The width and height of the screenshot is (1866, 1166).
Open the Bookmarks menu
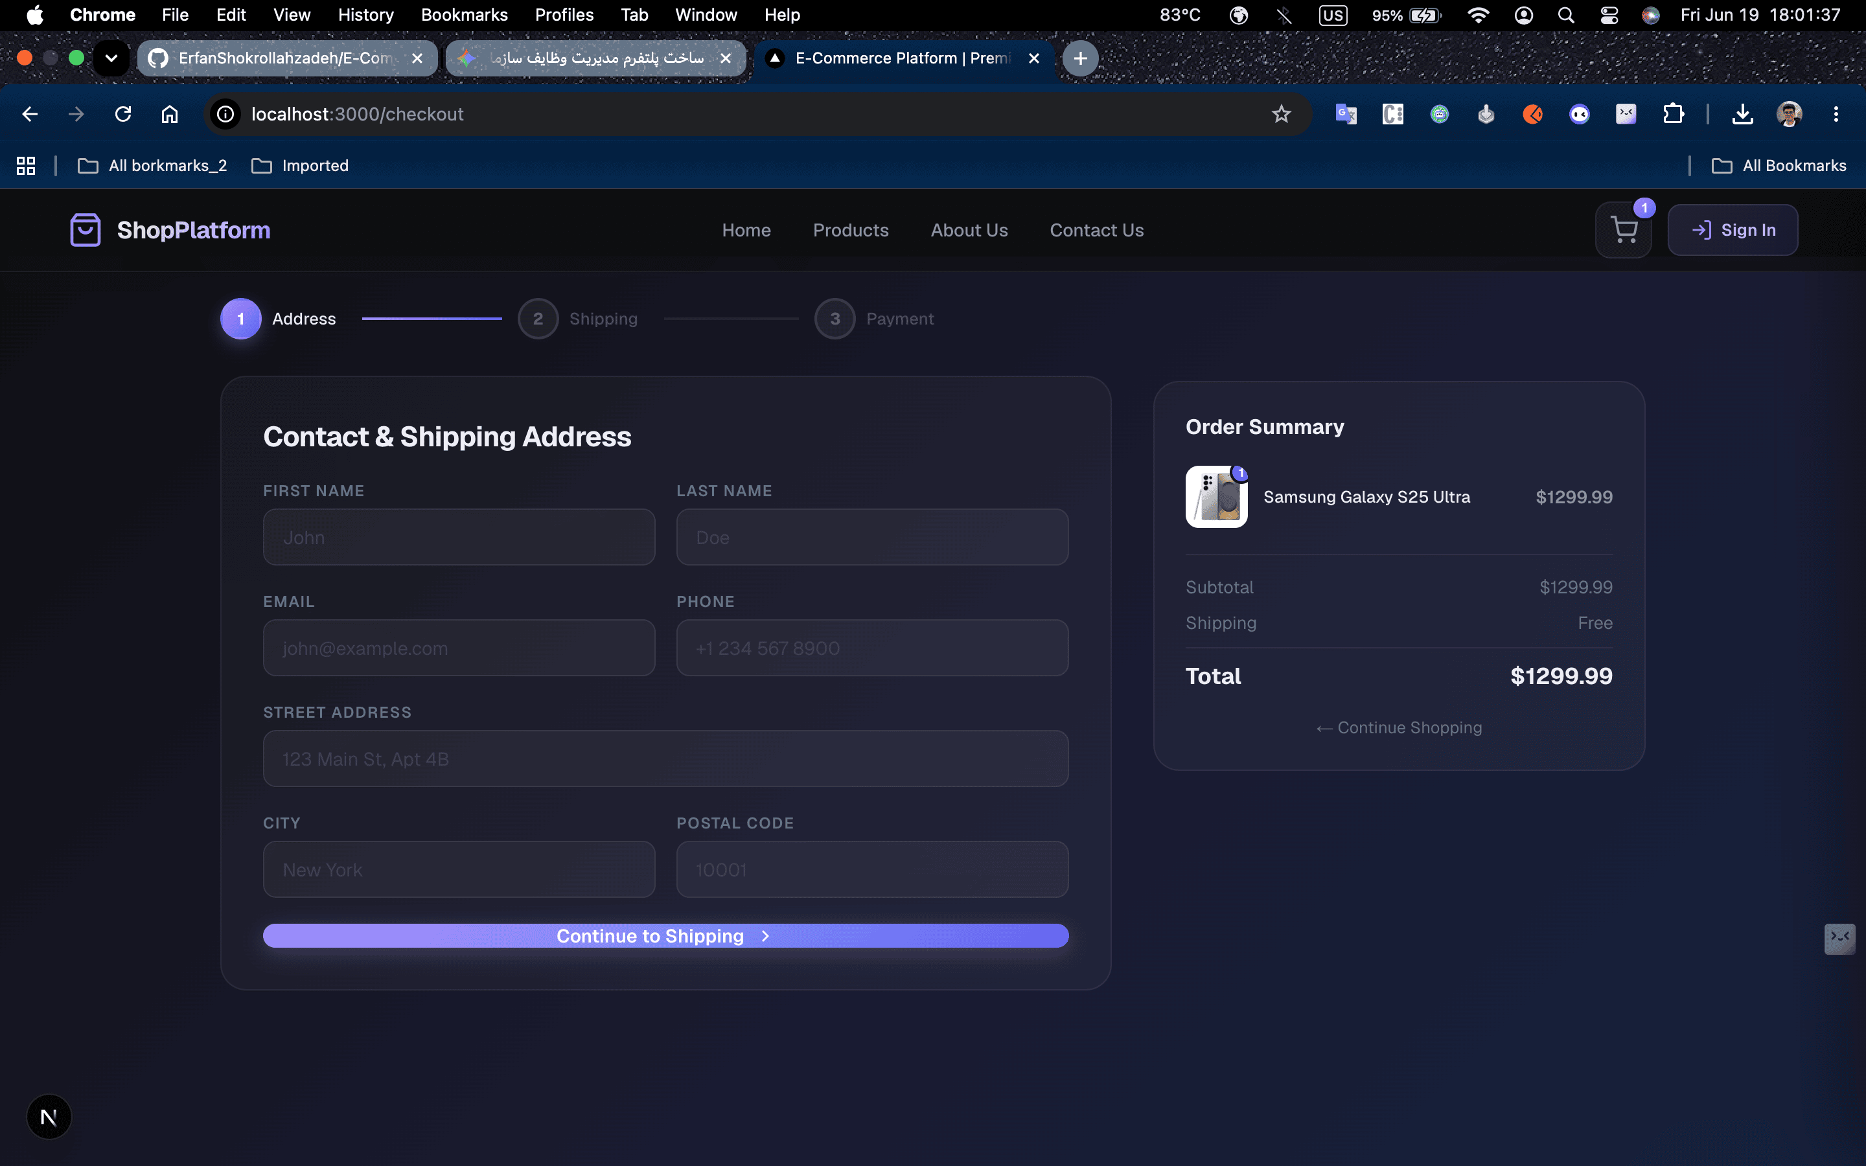click(464, 15)
